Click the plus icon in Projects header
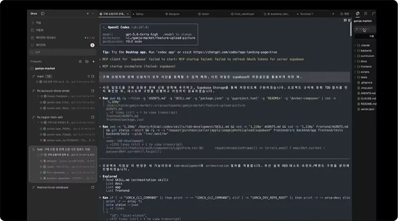The width and height of the screenshot is (398, 221). pos(94,62)
